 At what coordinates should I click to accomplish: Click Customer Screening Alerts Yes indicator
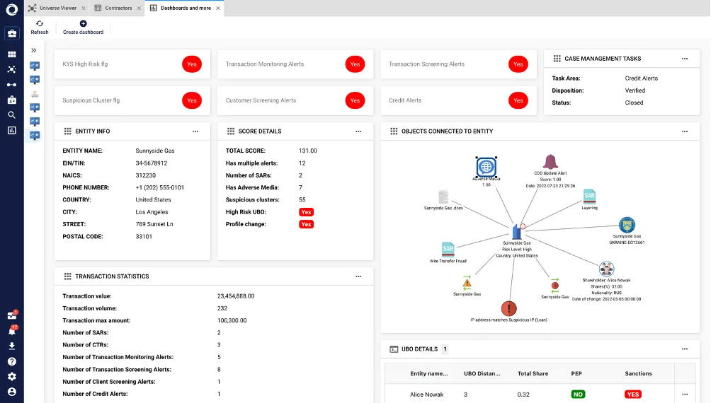(355, 100)
